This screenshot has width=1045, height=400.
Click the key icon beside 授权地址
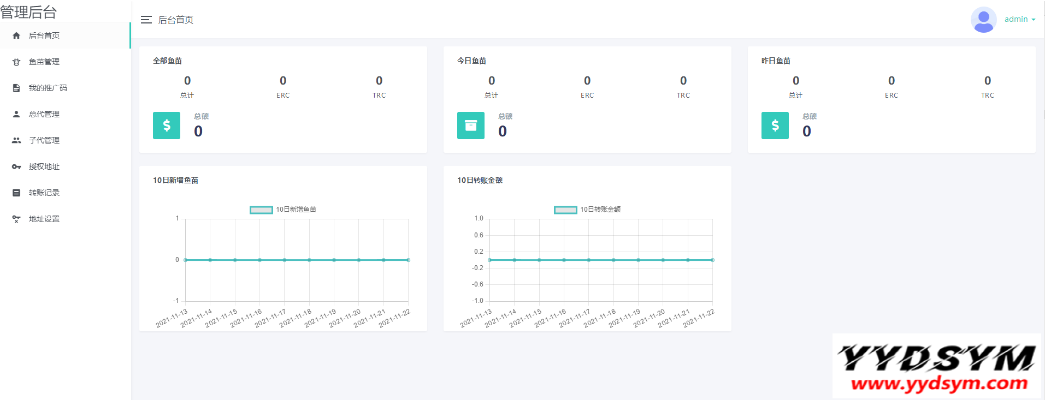pos(16,166)
